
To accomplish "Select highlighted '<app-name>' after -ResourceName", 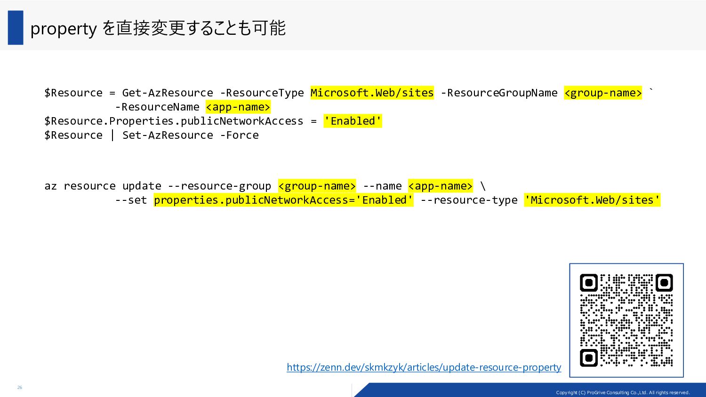I will (x=238, y=107).
